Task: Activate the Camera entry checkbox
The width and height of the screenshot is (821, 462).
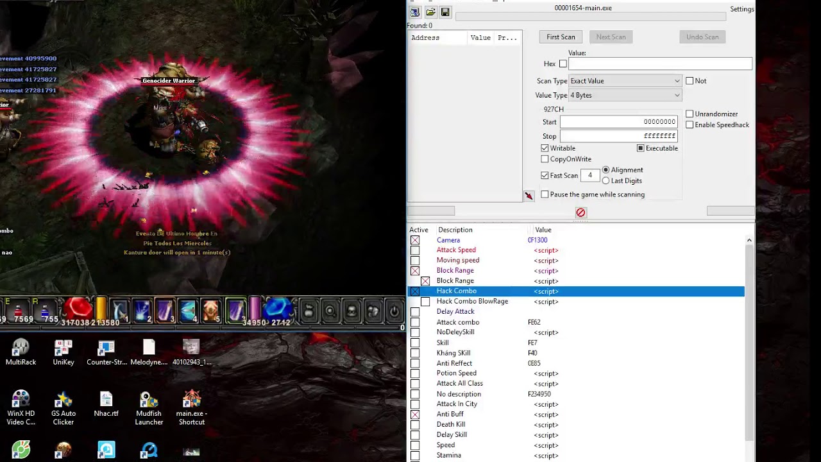Action: point(415,240)
